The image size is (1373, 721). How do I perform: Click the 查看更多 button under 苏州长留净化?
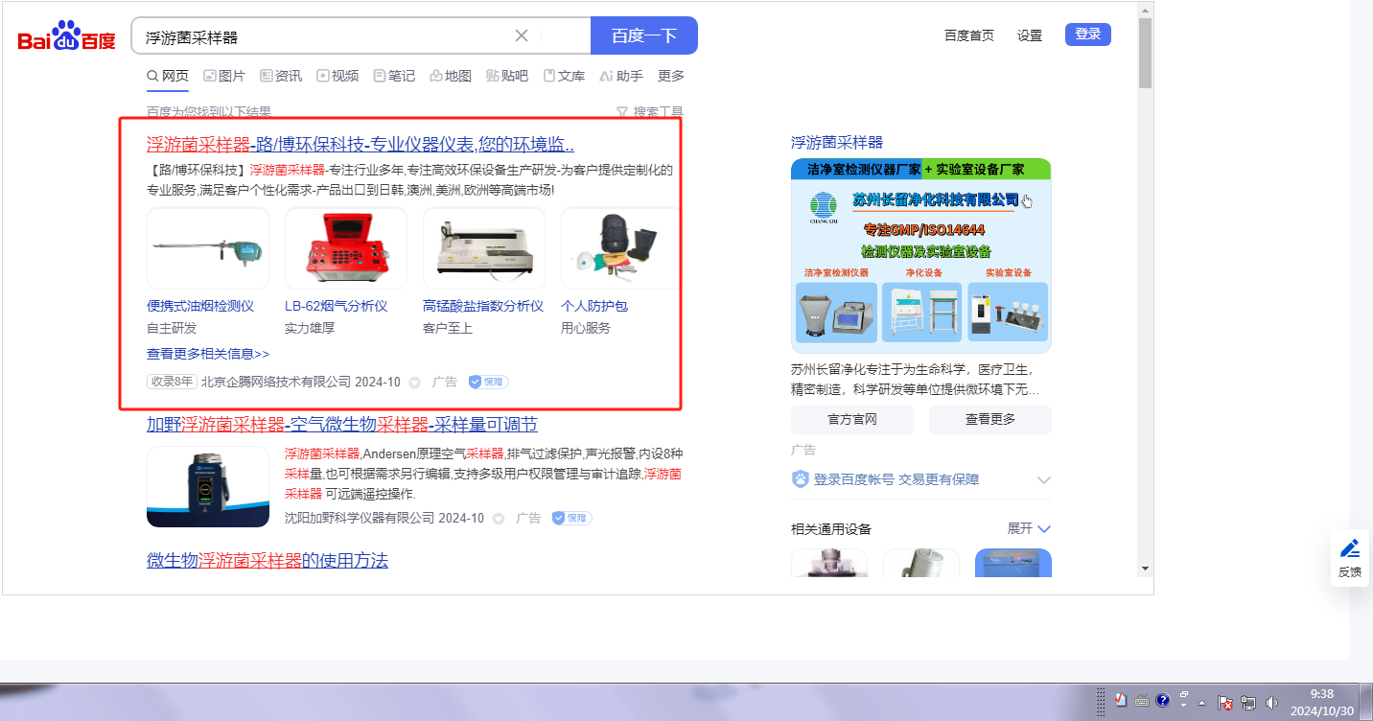990,419
